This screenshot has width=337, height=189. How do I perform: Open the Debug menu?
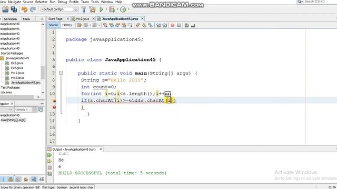[x=62, y=2]
